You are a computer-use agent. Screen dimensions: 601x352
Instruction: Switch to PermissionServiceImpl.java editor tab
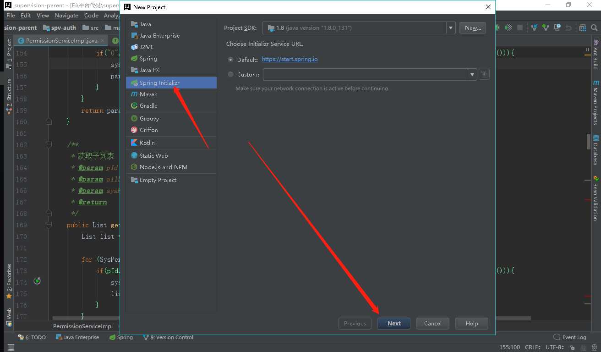point(61,41)
